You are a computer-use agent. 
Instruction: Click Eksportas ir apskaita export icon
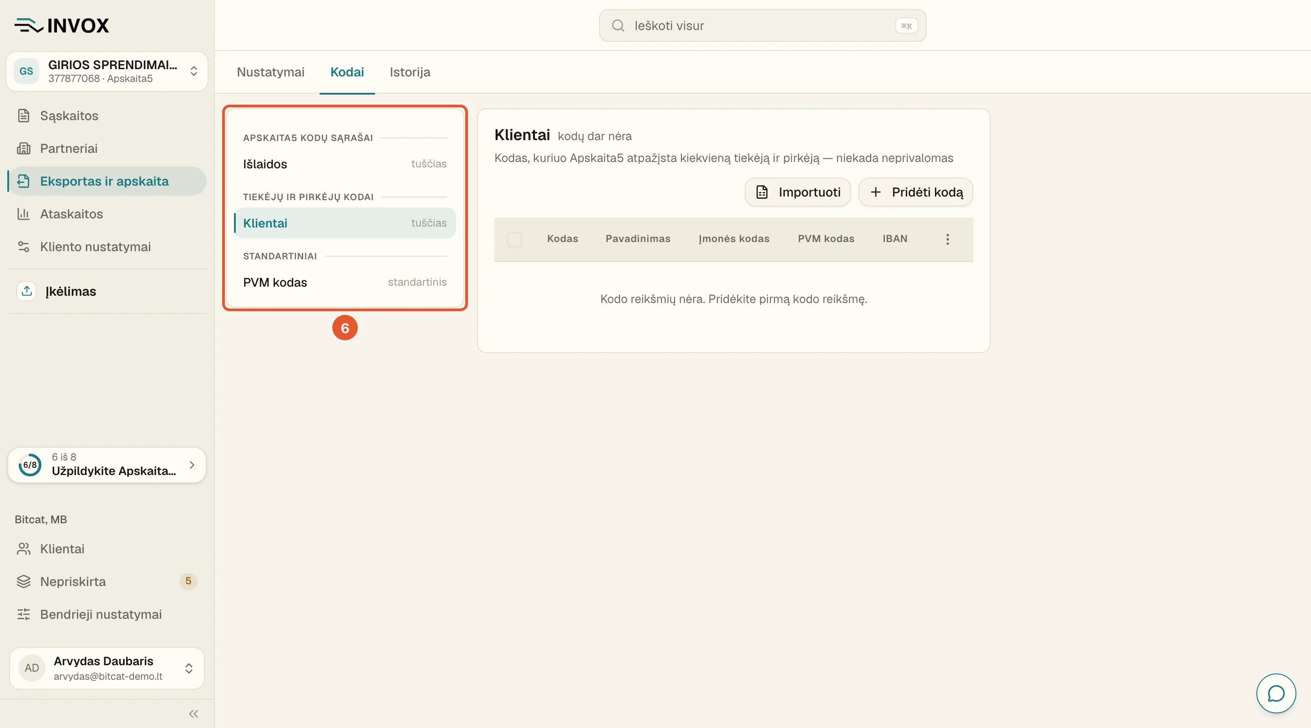tap(23, 181)
